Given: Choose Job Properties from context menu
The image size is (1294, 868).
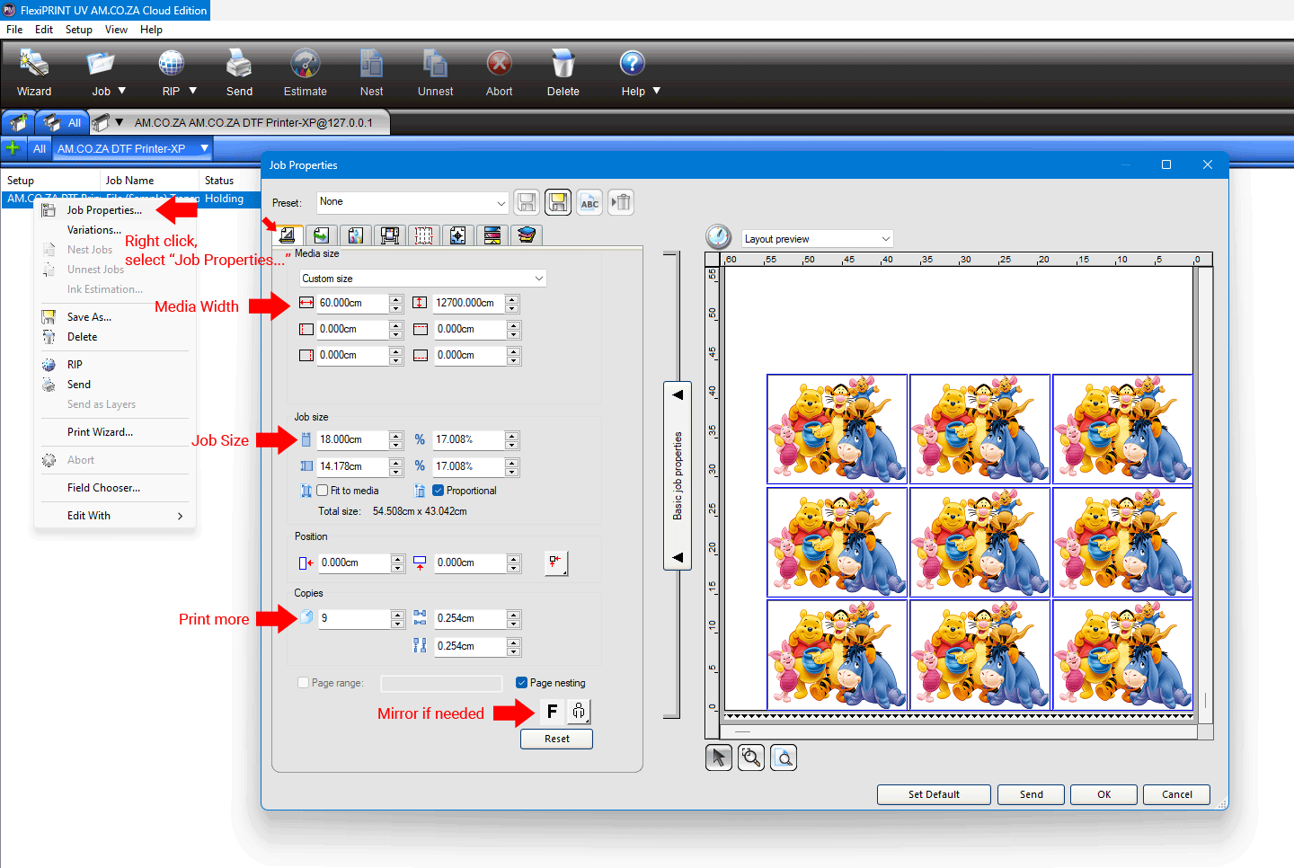Looking at the screenshot, I should (x=104, y=210).
